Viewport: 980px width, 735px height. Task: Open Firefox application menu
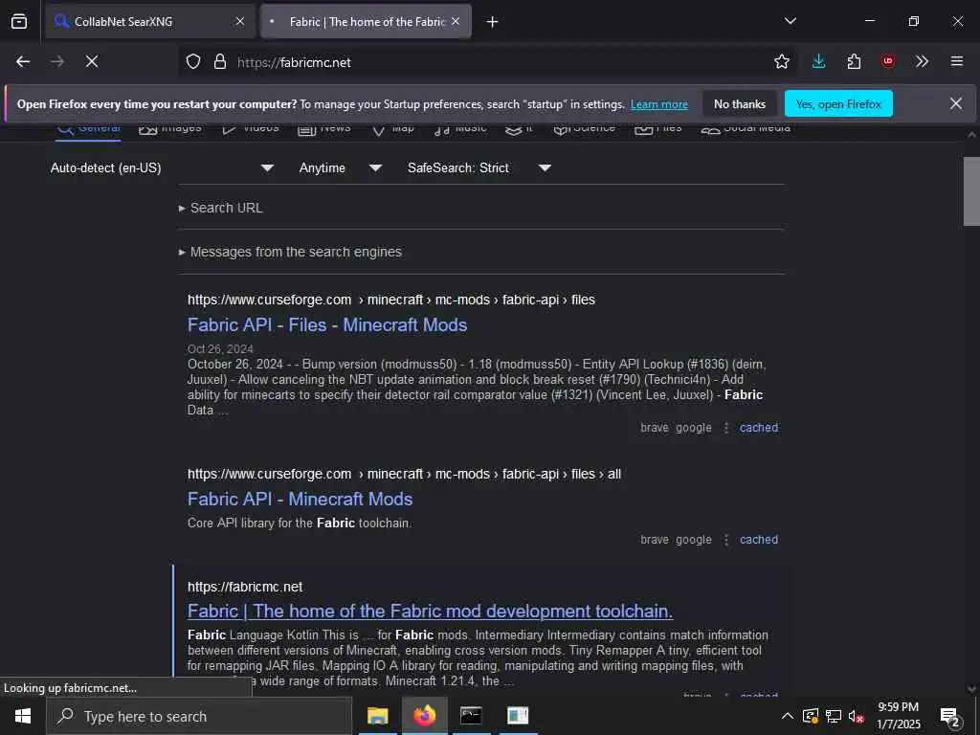click(957, 61)
